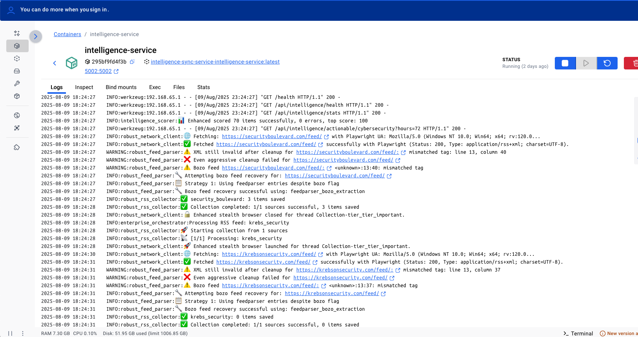Open the intelligence-sync-service image link

coord(215,62)
